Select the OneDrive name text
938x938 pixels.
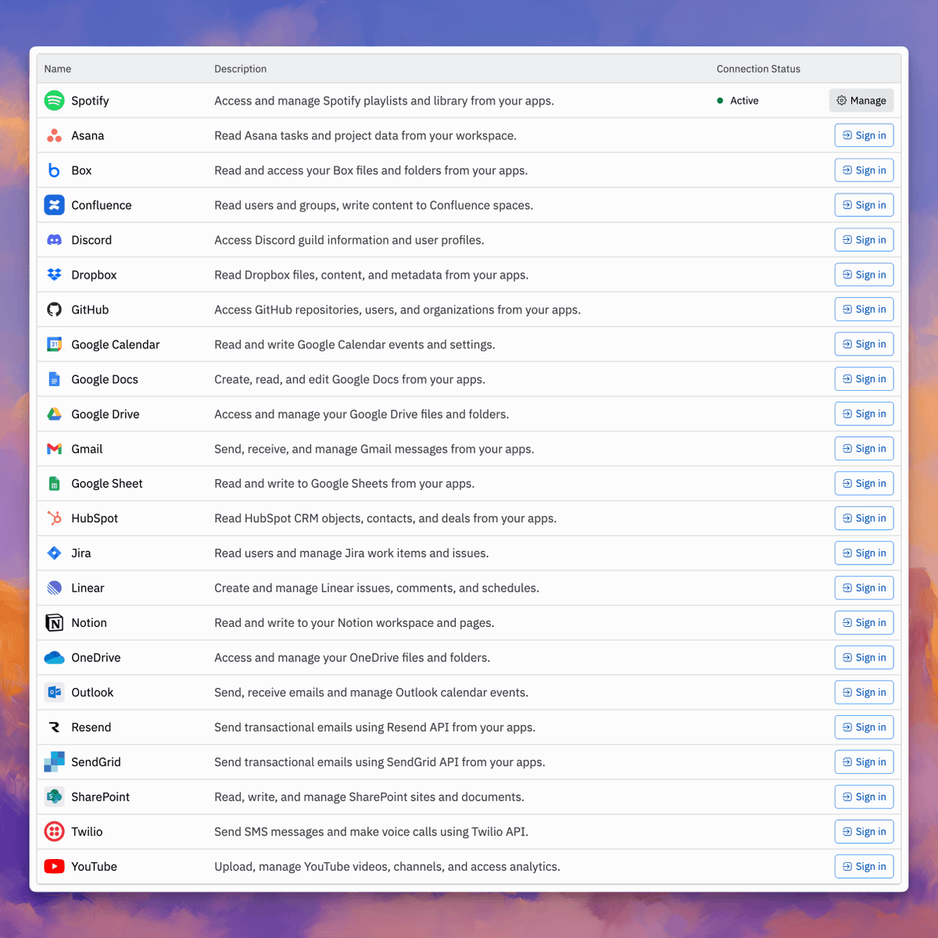click(96, 657)
